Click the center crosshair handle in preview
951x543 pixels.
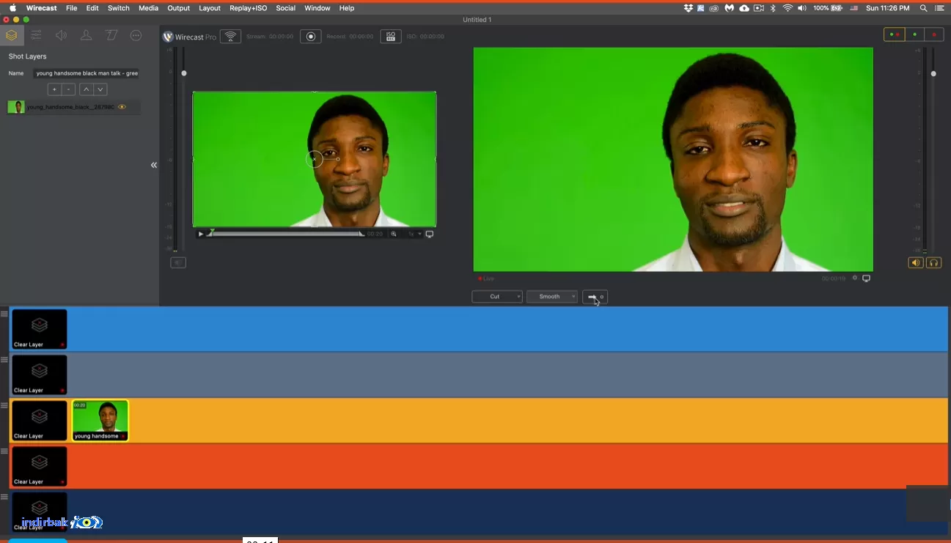point(314,159)
